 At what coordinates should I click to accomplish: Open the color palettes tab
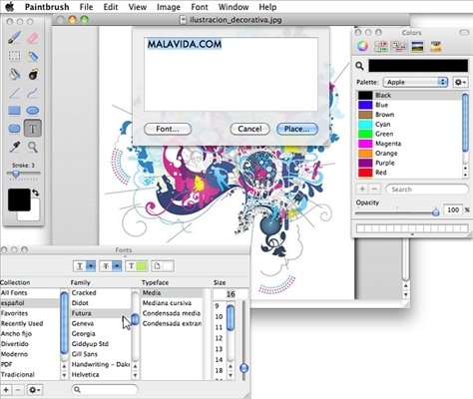coord(399,46)
